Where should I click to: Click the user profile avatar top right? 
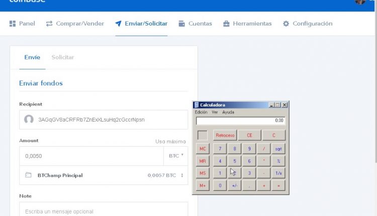click(x=360, y=2)
